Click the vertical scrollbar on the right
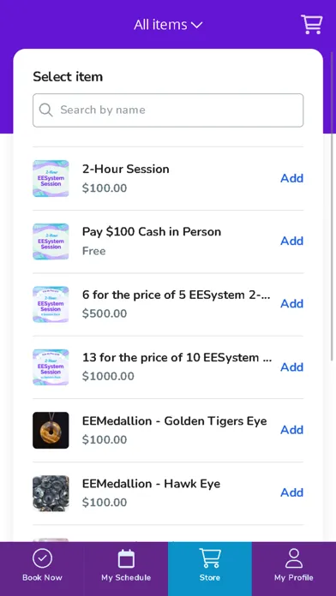The image size is (336, 596). [333, 206]
